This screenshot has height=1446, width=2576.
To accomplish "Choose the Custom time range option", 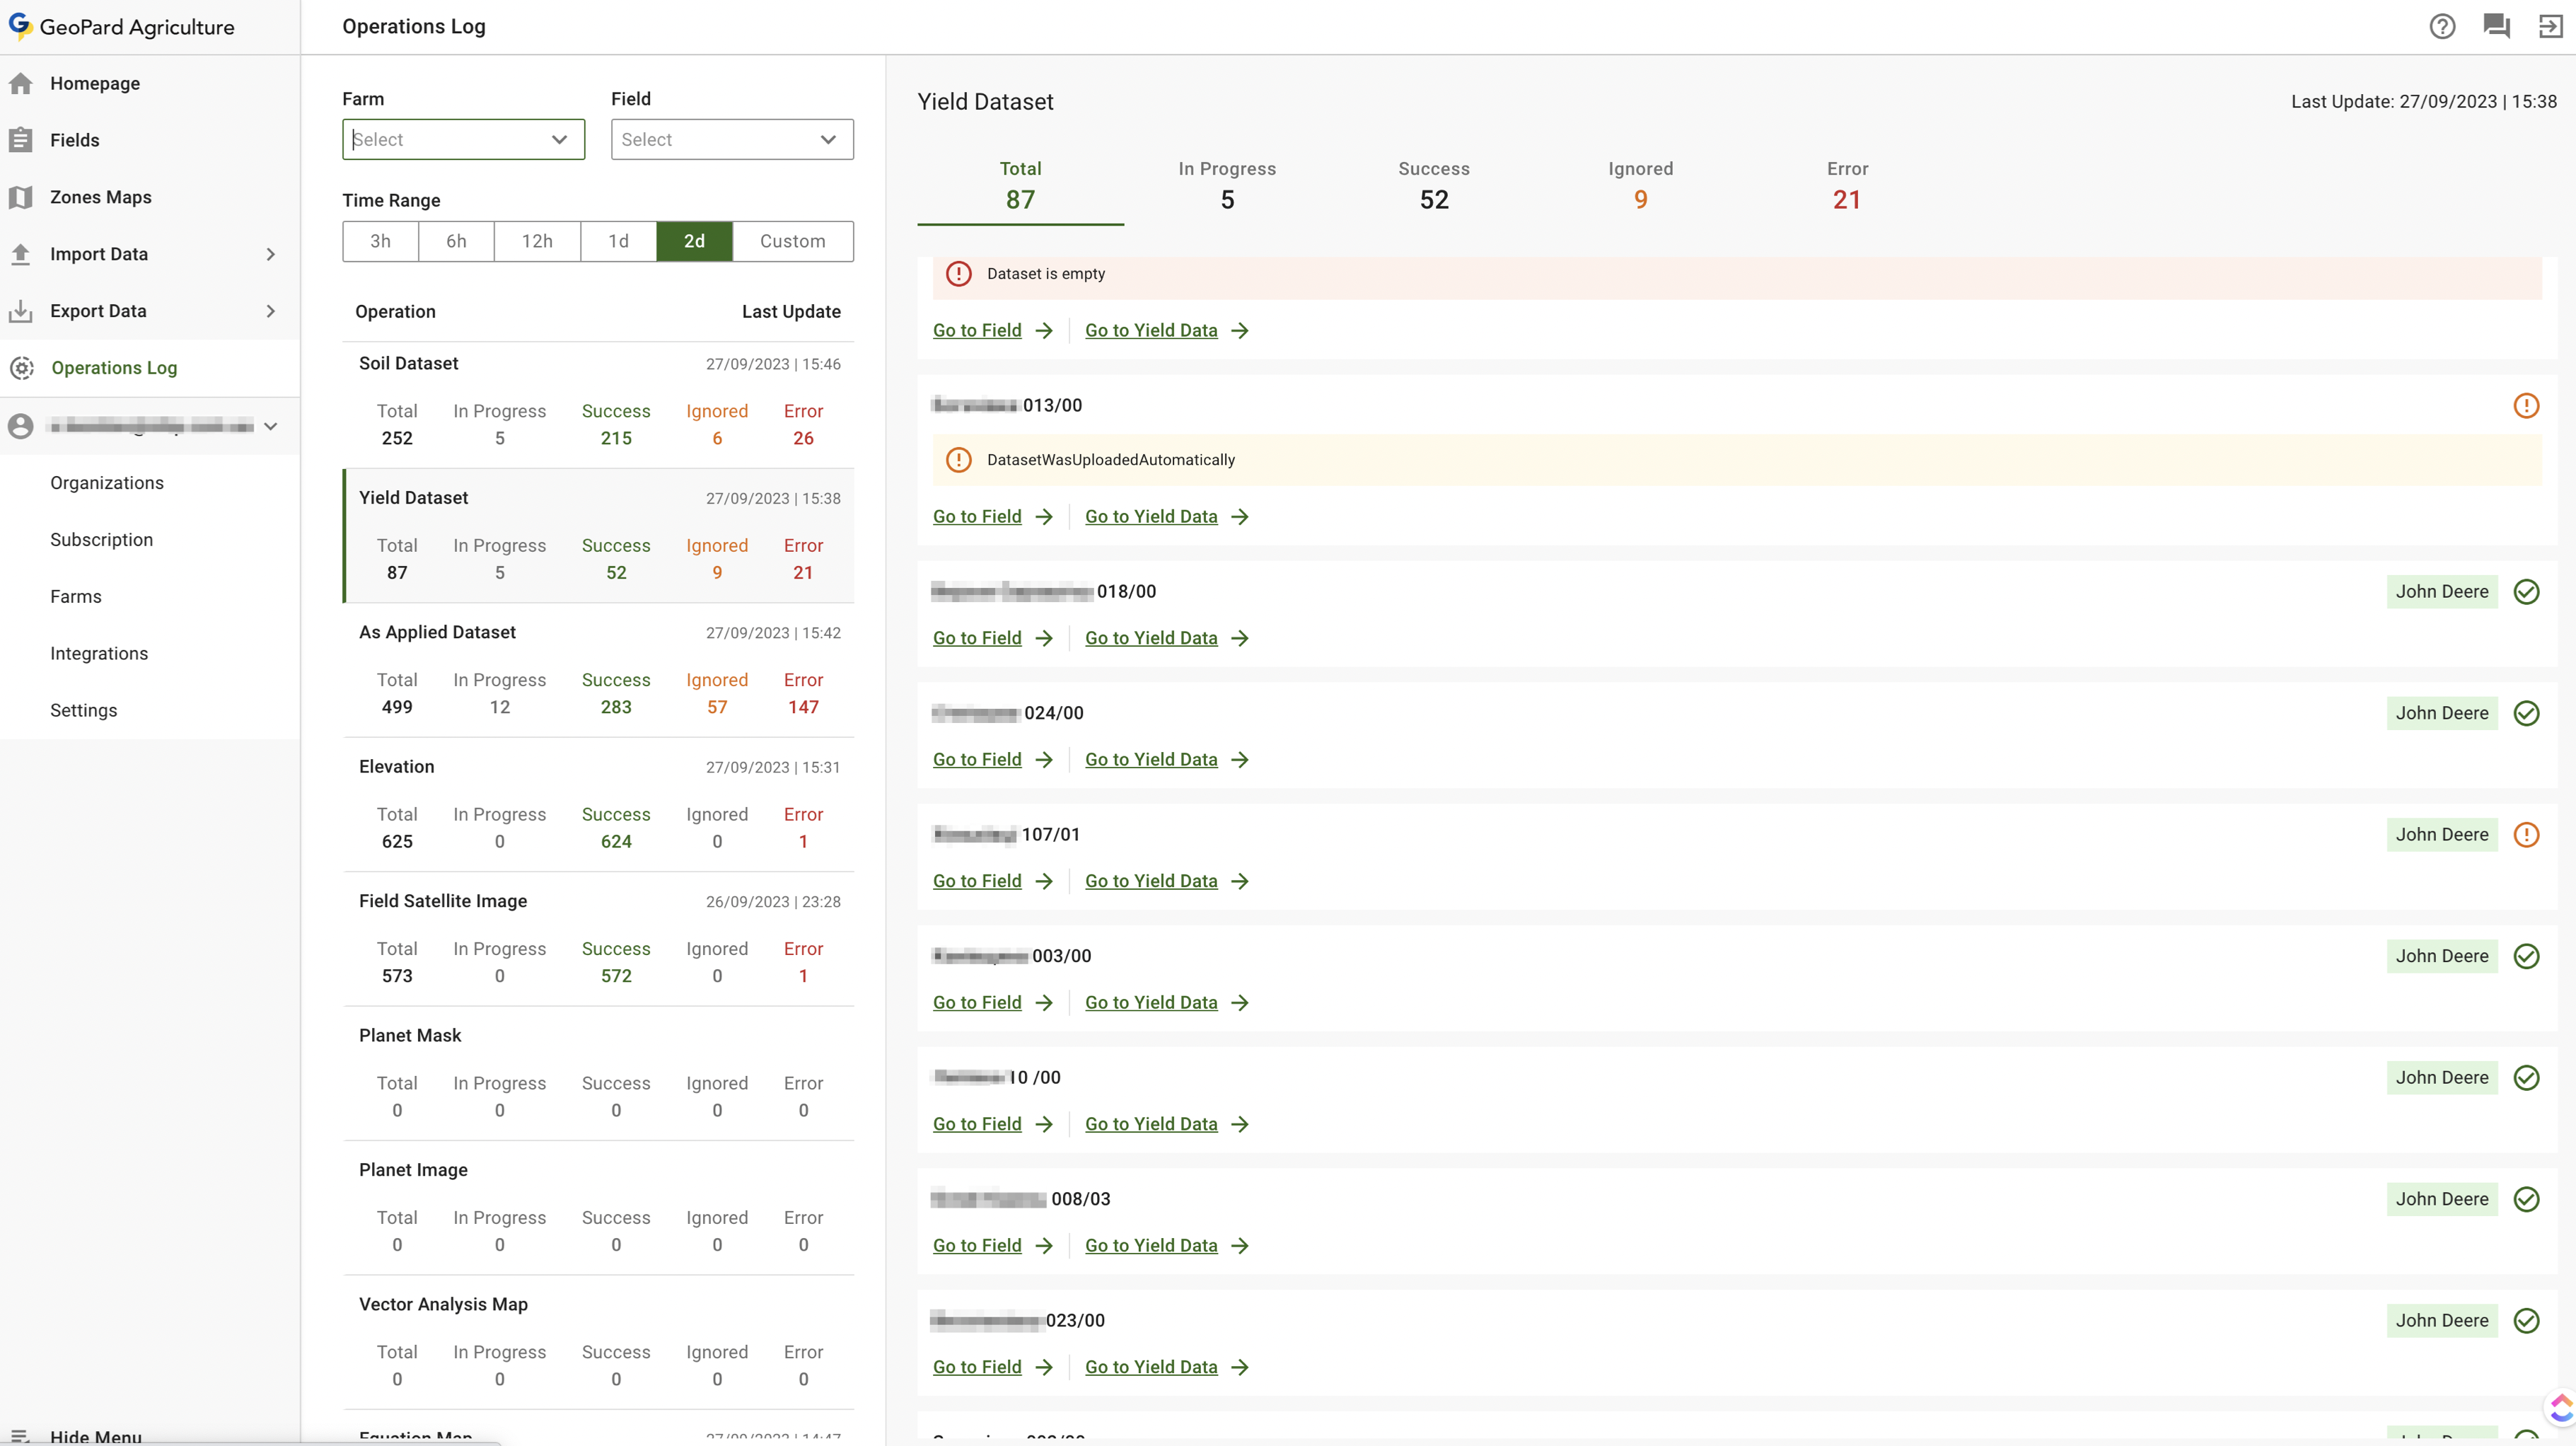I will 792,241.
